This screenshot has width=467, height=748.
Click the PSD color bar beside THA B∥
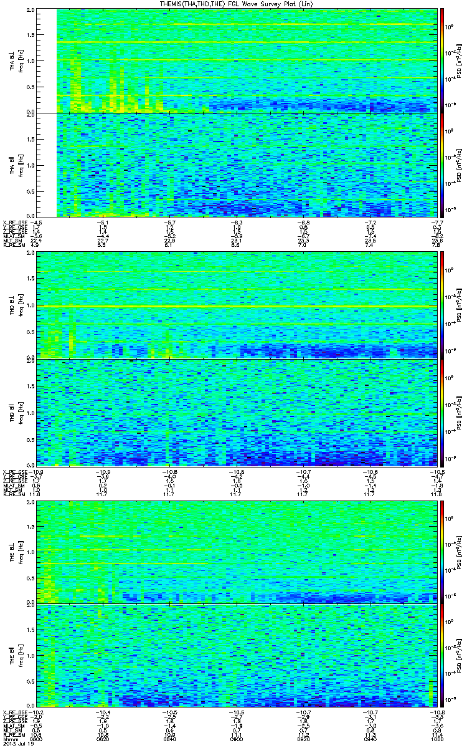pyautogui.click(x=442, y=165)
